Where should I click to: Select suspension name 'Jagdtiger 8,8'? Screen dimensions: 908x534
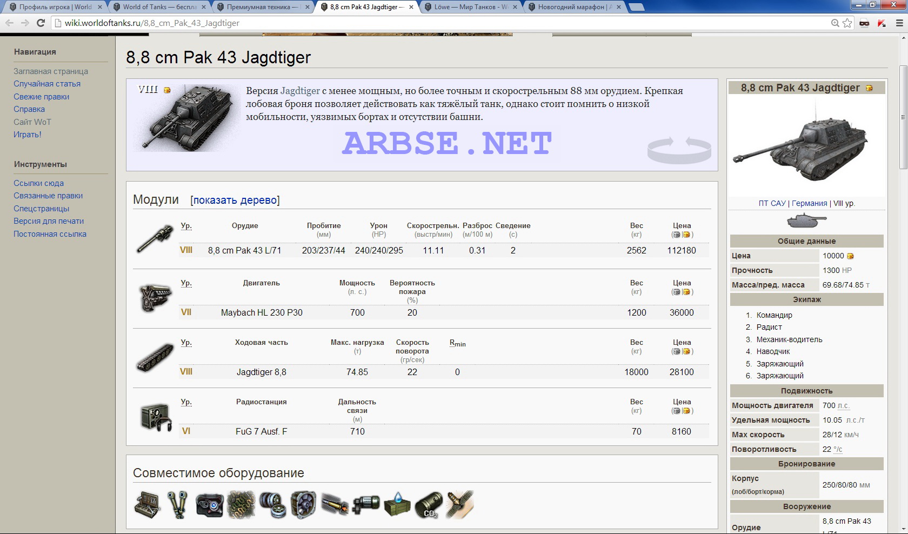tap(262, 372)
